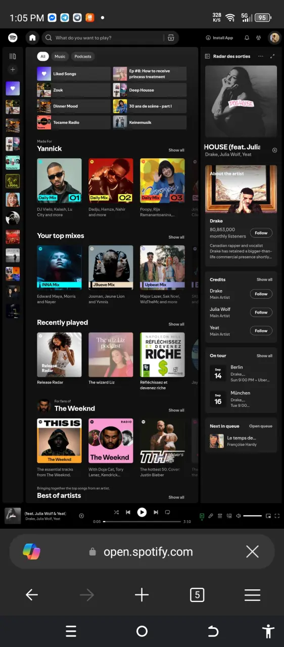Screen dimensions: 284x647
Task: Open mini player icon
Action: coord(268,516)
